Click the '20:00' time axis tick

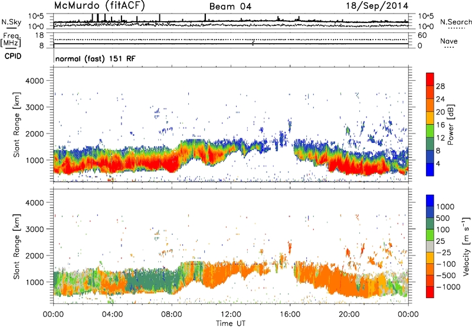[349, 315]
